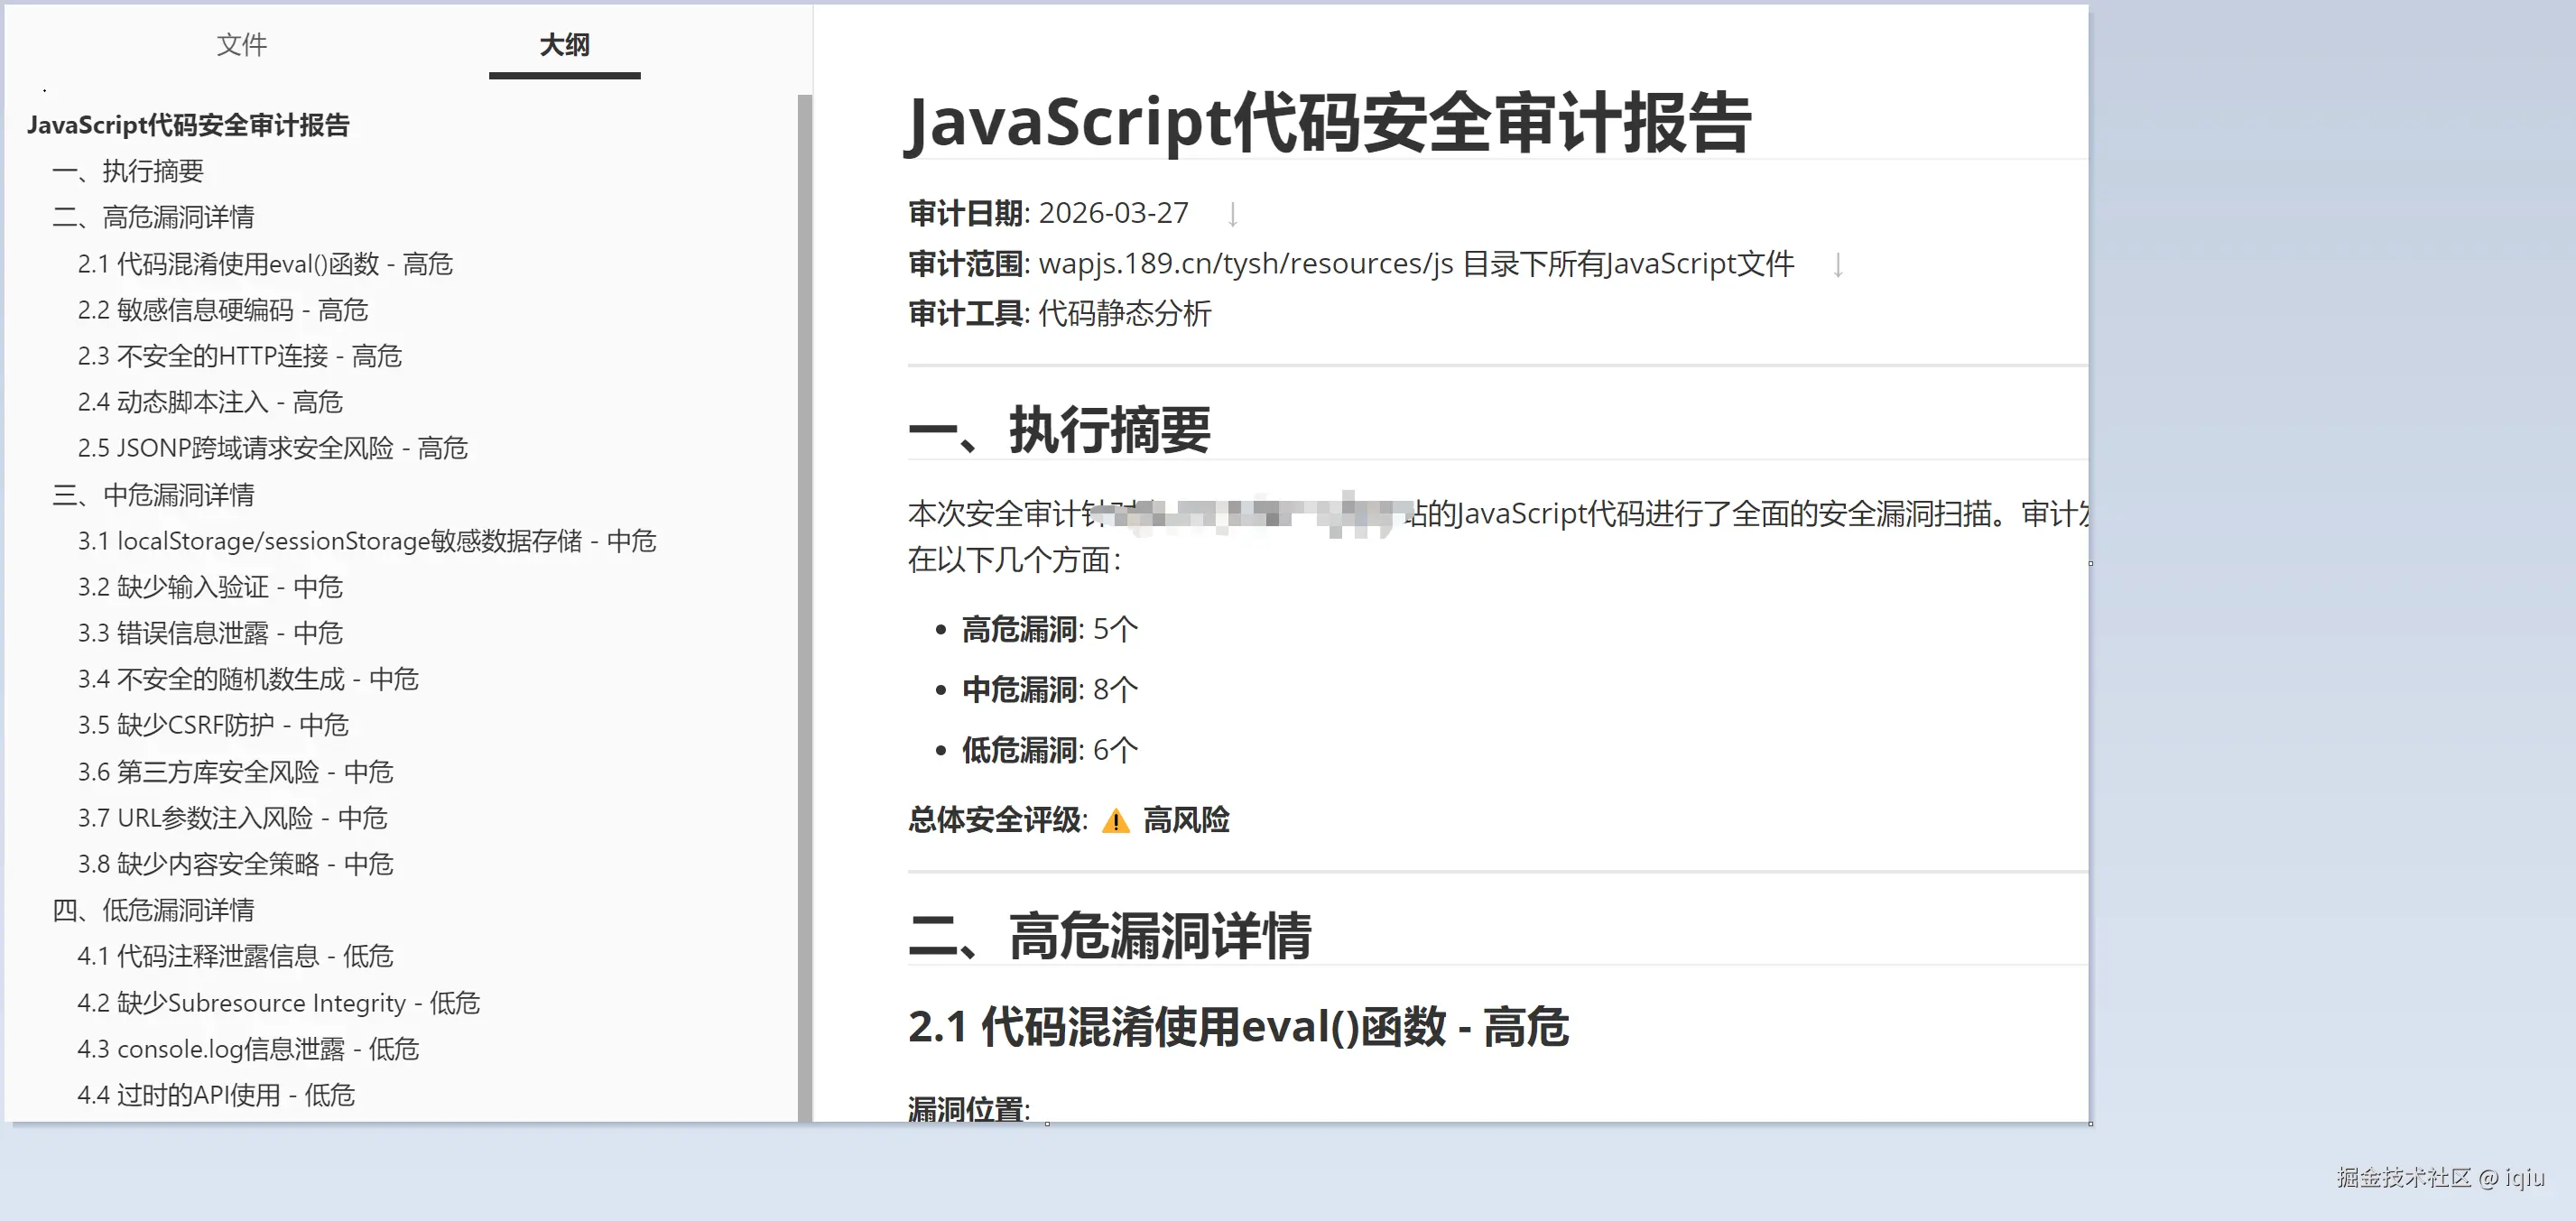Viewport: 2576px width, 1221px height.
Task: Click line-break arrow after 审计范围 line
Action: click(x=1837, y=265)
